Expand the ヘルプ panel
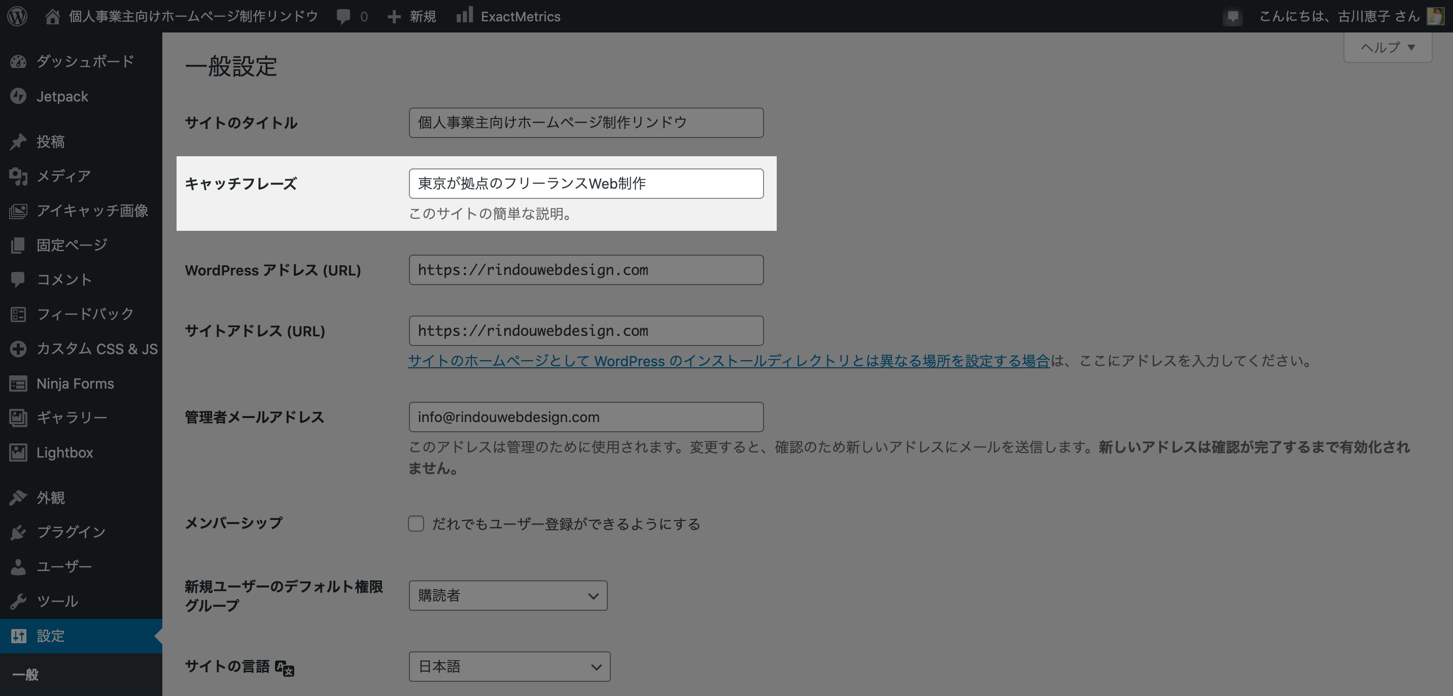Screen dimensions: 1453x696 (1388, 47)
